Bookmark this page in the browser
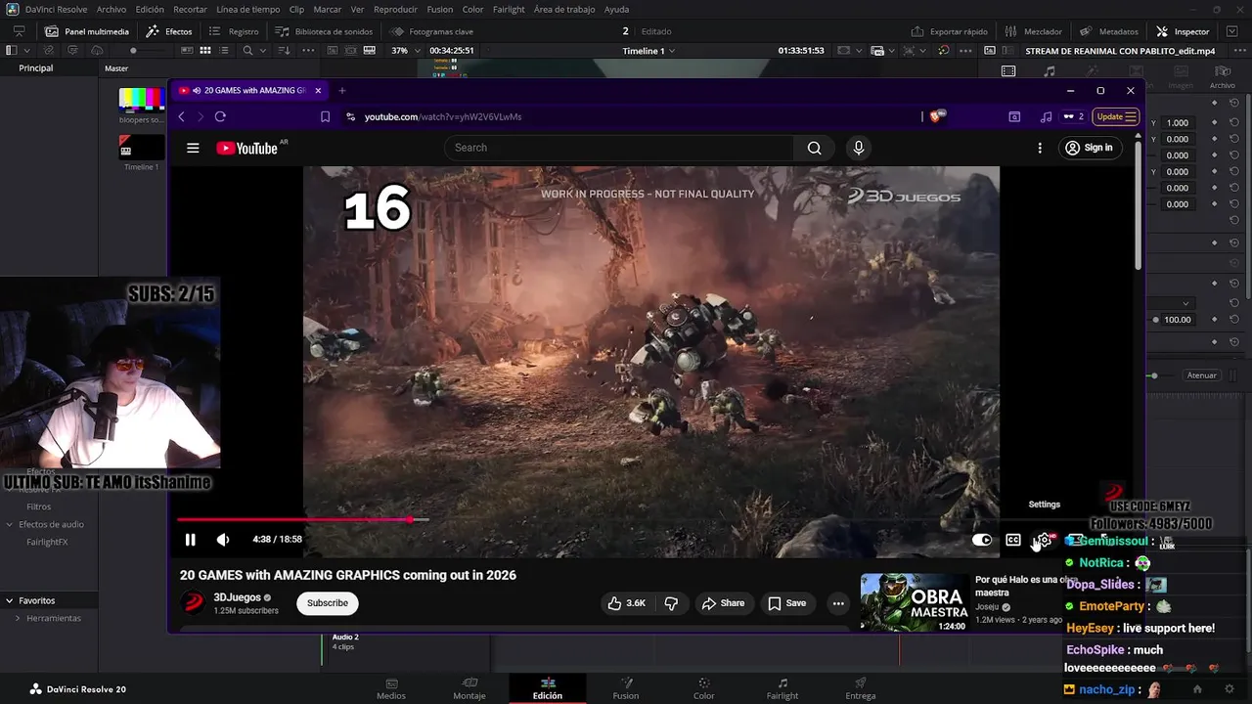 [x=325, y=116]
